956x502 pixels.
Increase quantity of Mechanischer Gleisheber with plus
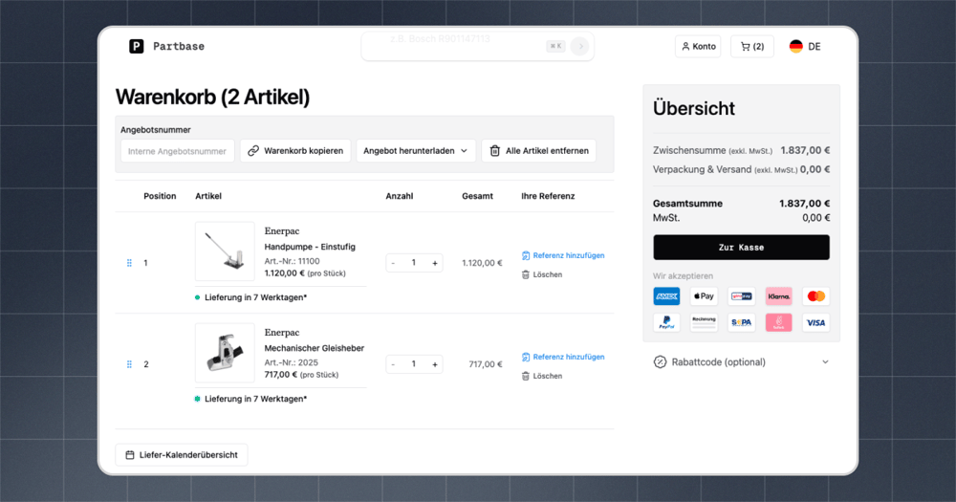435,364
